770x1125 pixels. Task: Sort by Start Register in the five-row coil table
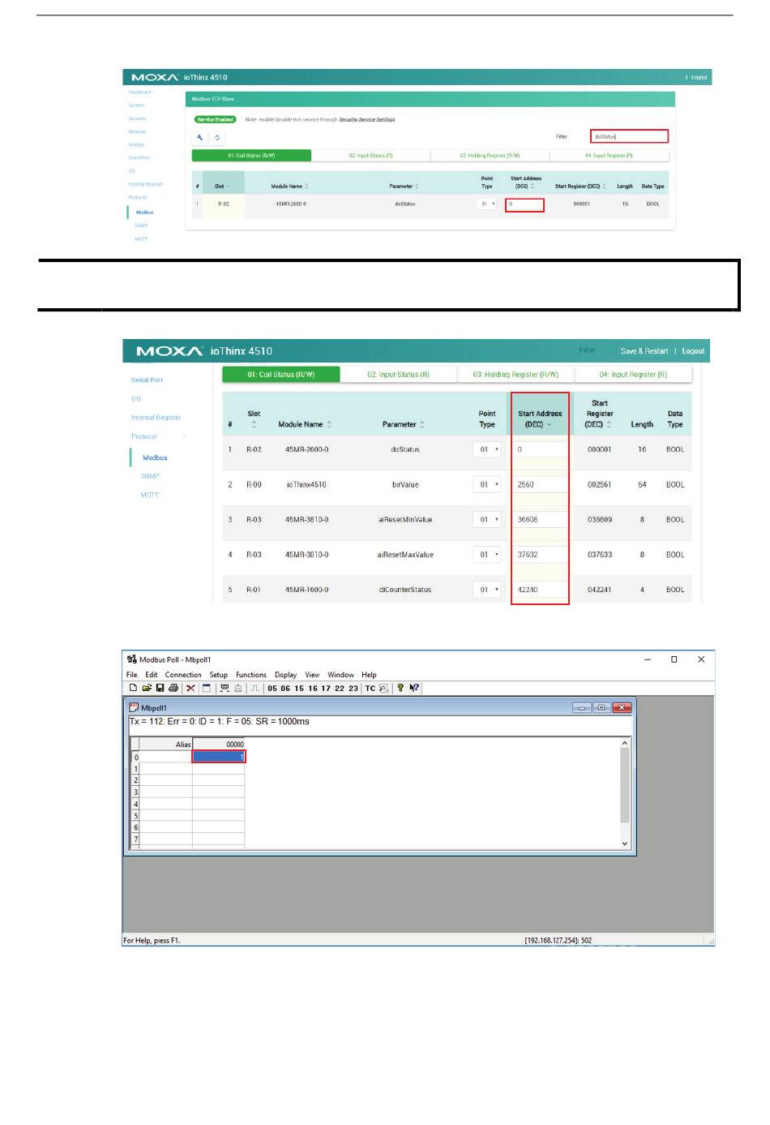coord(599,414)
